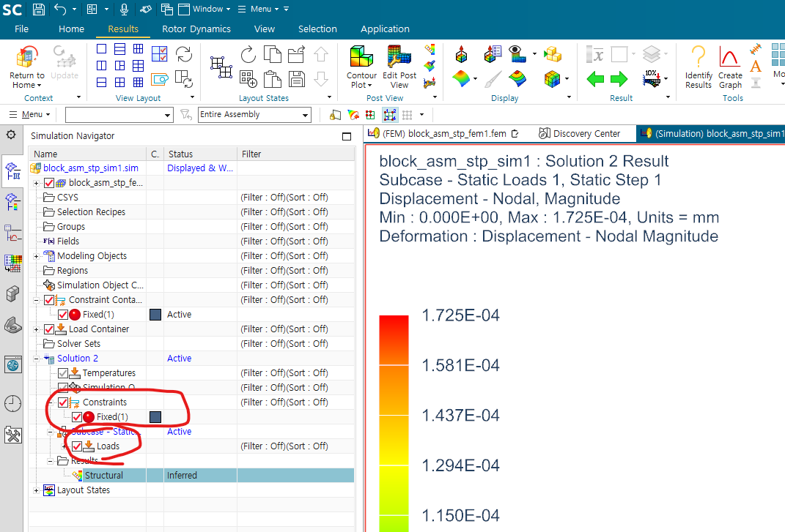The image size is (785, 532).
Task: Open the Rotor Dynamics ribbon tab
Action: point(196,29)
